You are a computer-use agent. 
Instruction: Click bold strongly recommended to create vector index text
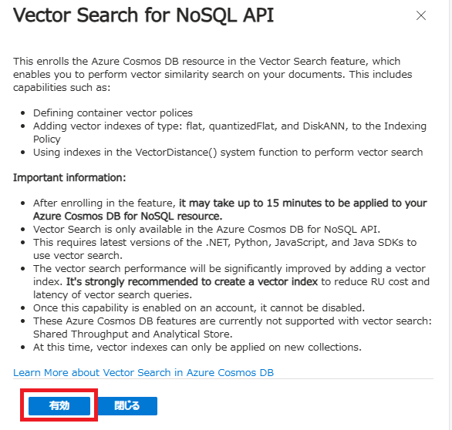[192, 282]
